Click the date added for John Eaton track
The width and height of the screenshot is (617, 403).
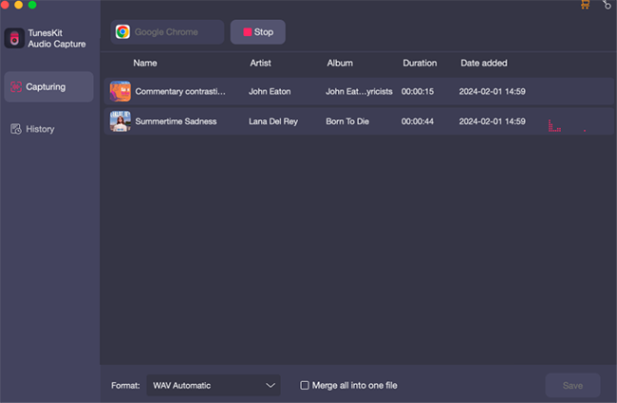pos(492,91)
